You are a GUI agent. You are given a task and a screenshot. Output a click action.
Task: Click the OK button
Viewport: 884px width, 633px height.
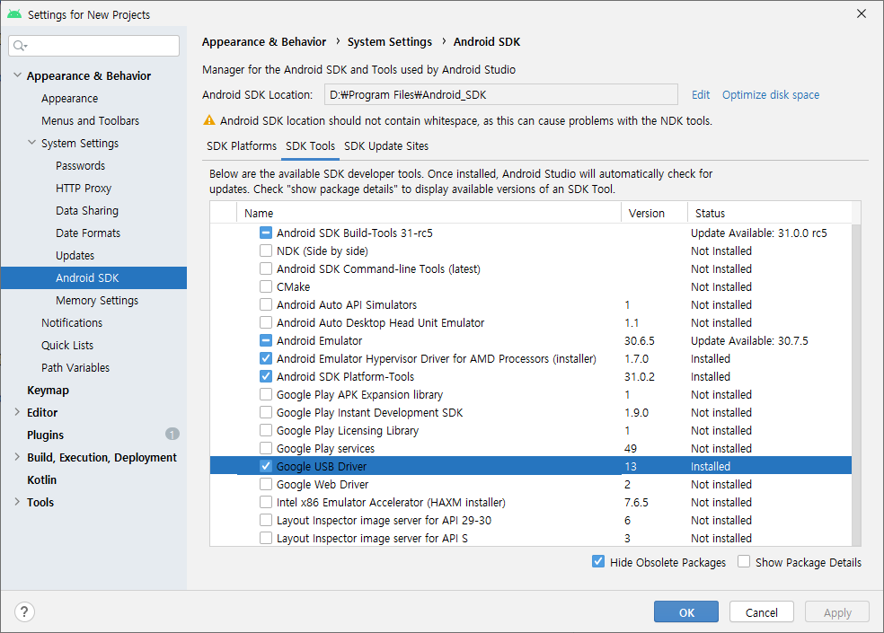(x=686, y=611)
